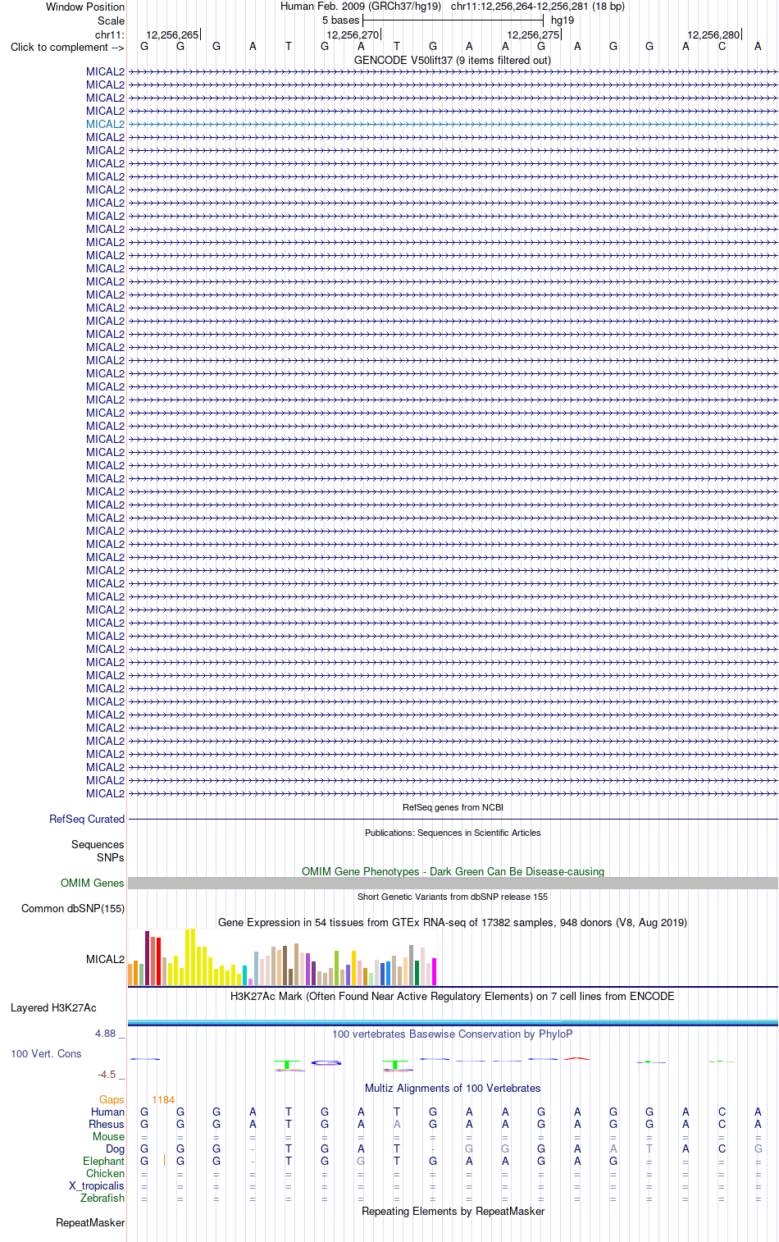779x1242 pixels.
Task: Click the GENCODE V50lift37 track title
Action: pos(453,60)
